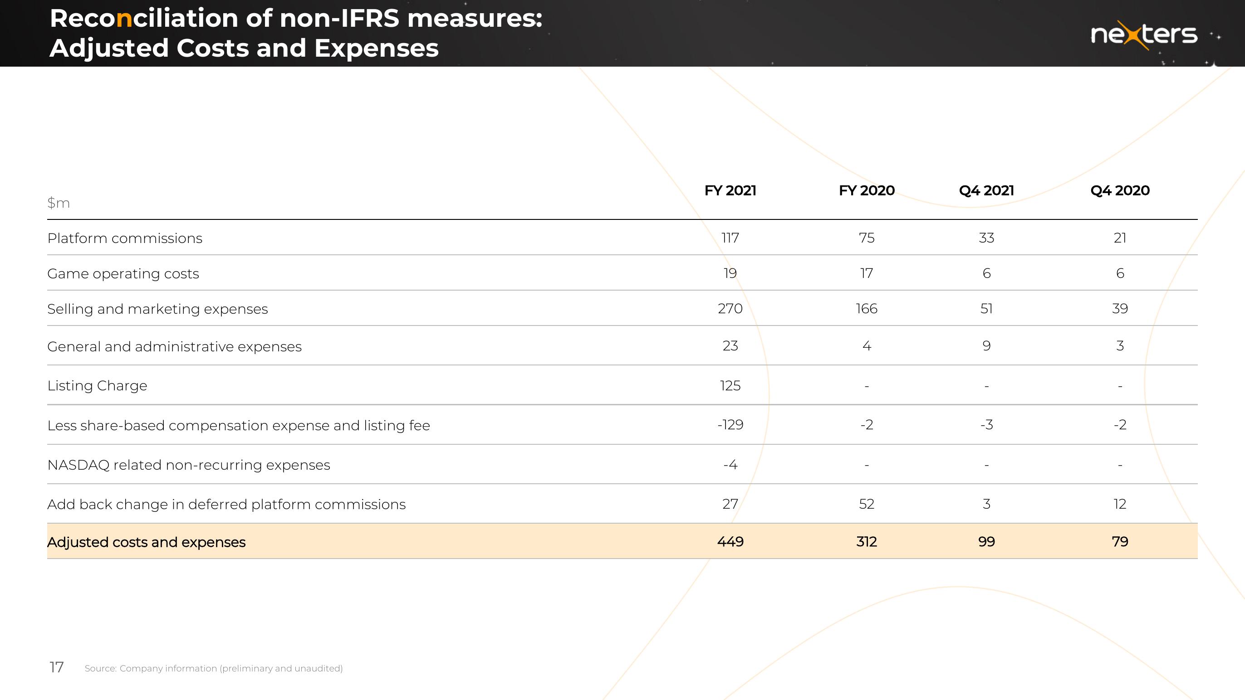This screenshot has width=1245, height=700.
Task: Click Platform commissions Q4 2021 value 33
Action: point(986,238)
